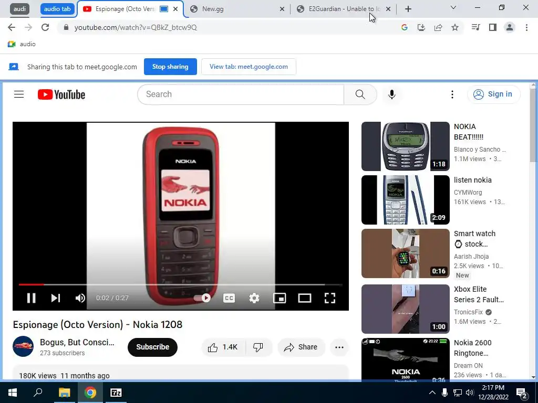
Task: Dislike this video
Action: coord(258,347)
